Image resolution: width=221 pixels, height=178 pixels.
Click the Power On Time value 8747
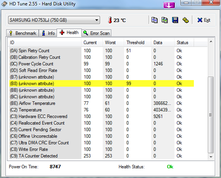[x=55, y=167]
